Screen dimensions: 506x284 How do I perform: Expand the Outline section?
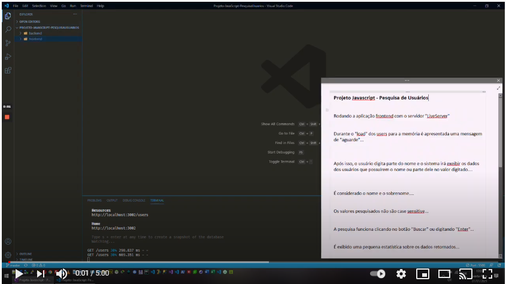49,254
